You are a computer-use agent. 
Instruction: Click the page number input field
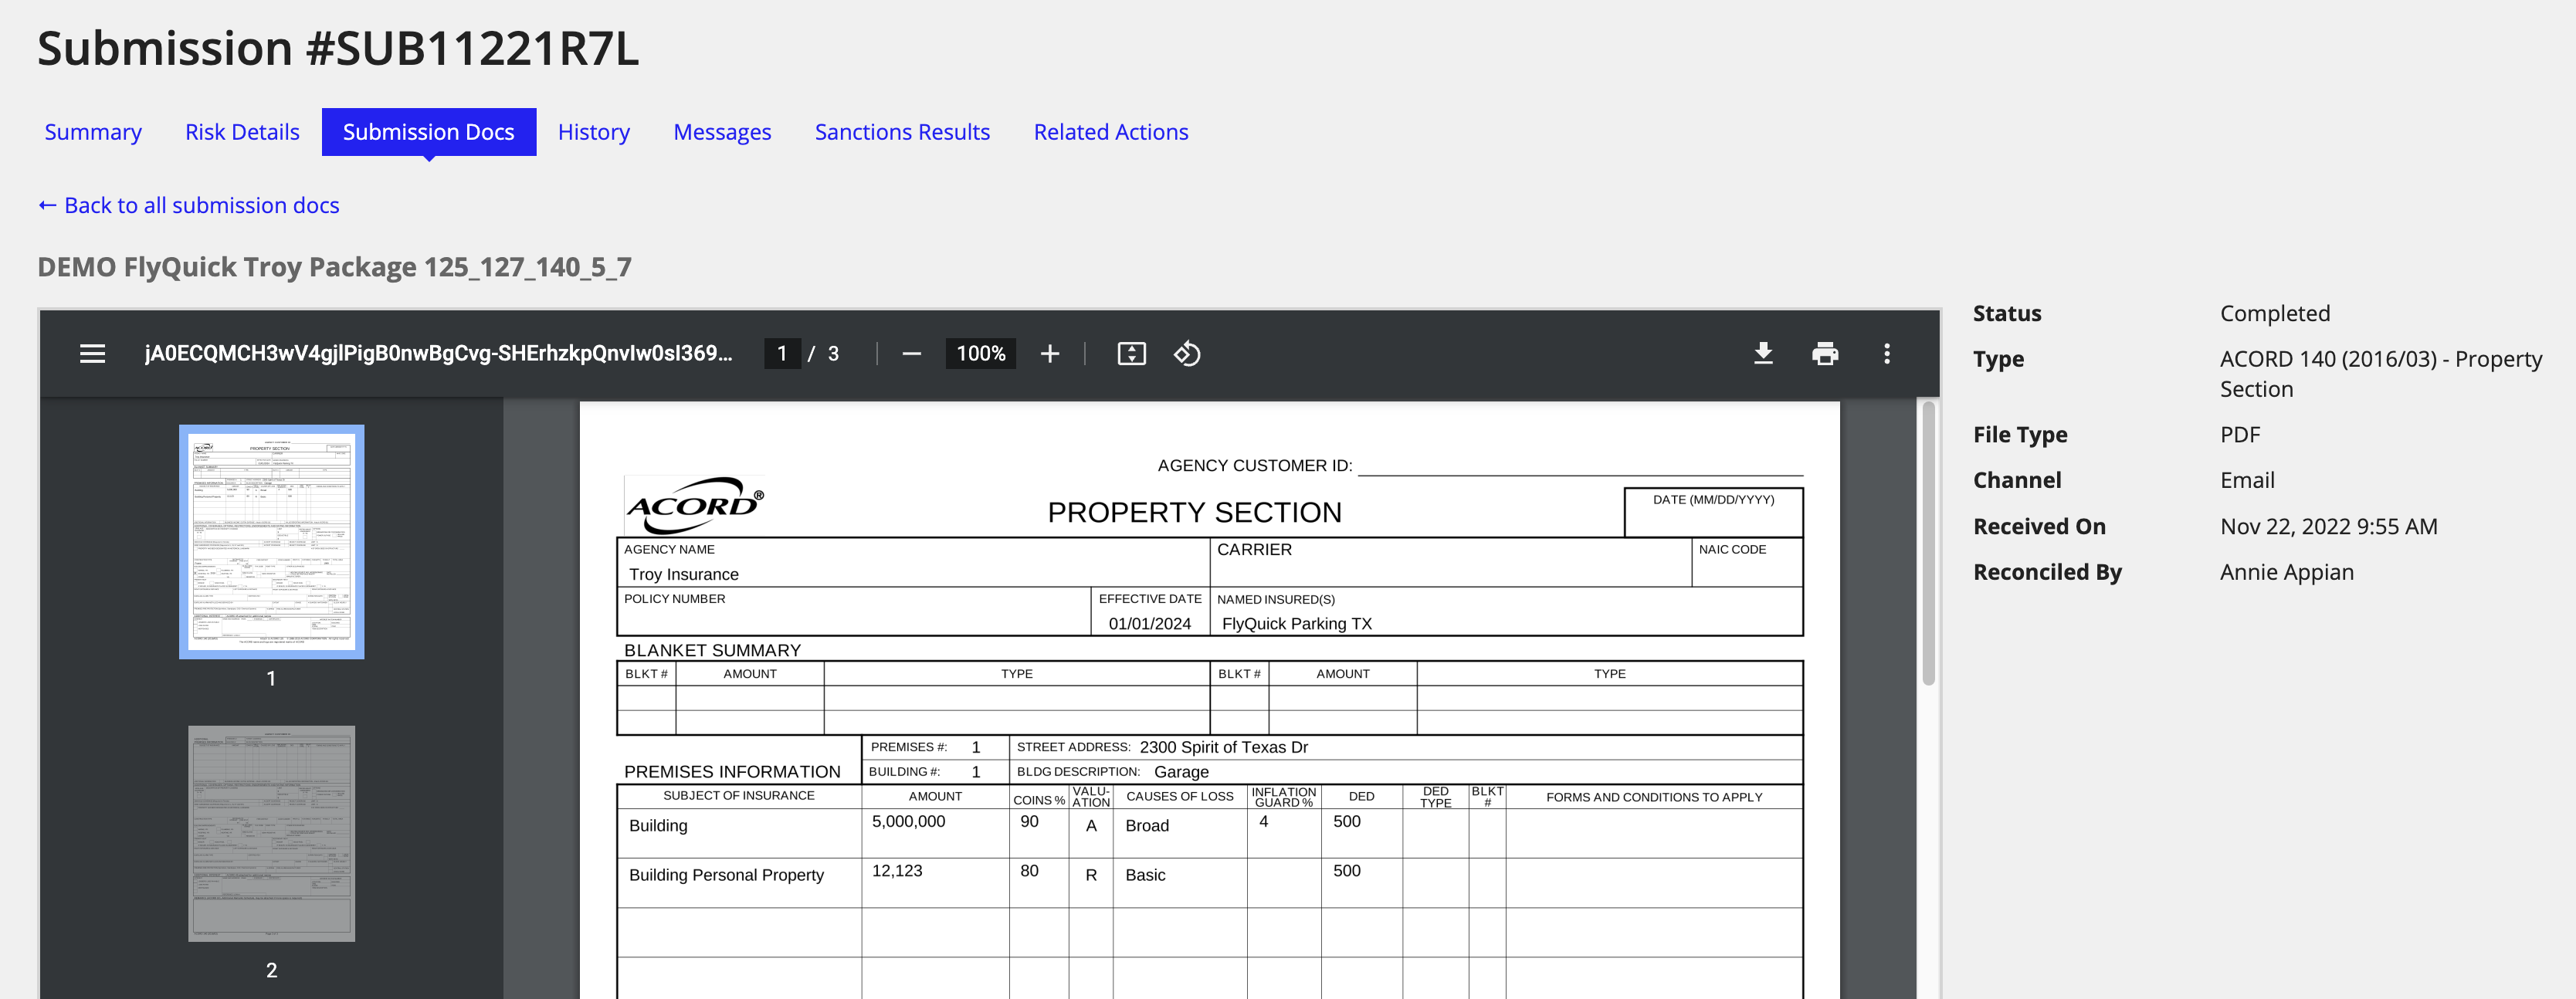coord(783,353)
